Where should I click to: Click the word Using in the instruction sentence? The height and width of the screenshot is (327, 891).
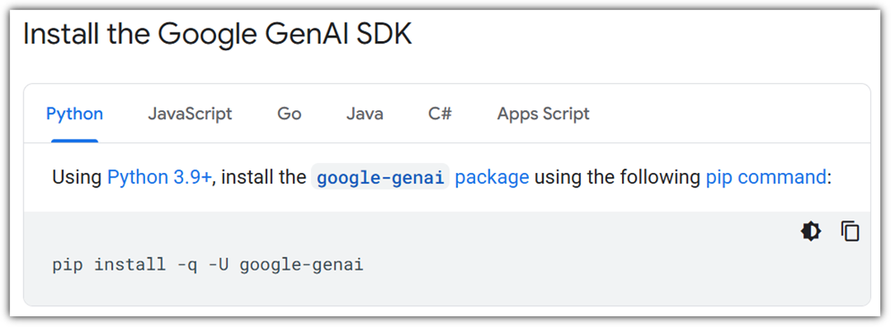77,177
